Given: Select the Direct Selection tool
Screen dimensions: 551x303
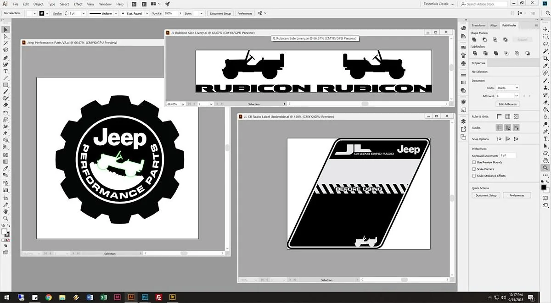Looking at the screenshot, I should click(x=6, y=36).
